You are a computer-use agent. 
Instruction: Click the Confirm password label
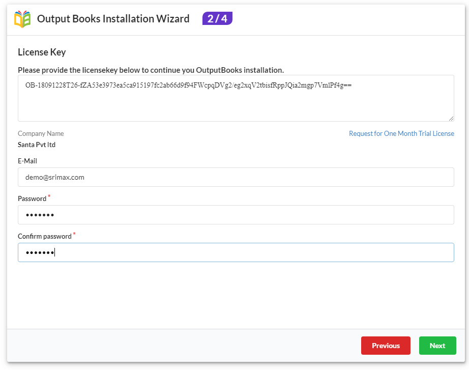point(45,237)
